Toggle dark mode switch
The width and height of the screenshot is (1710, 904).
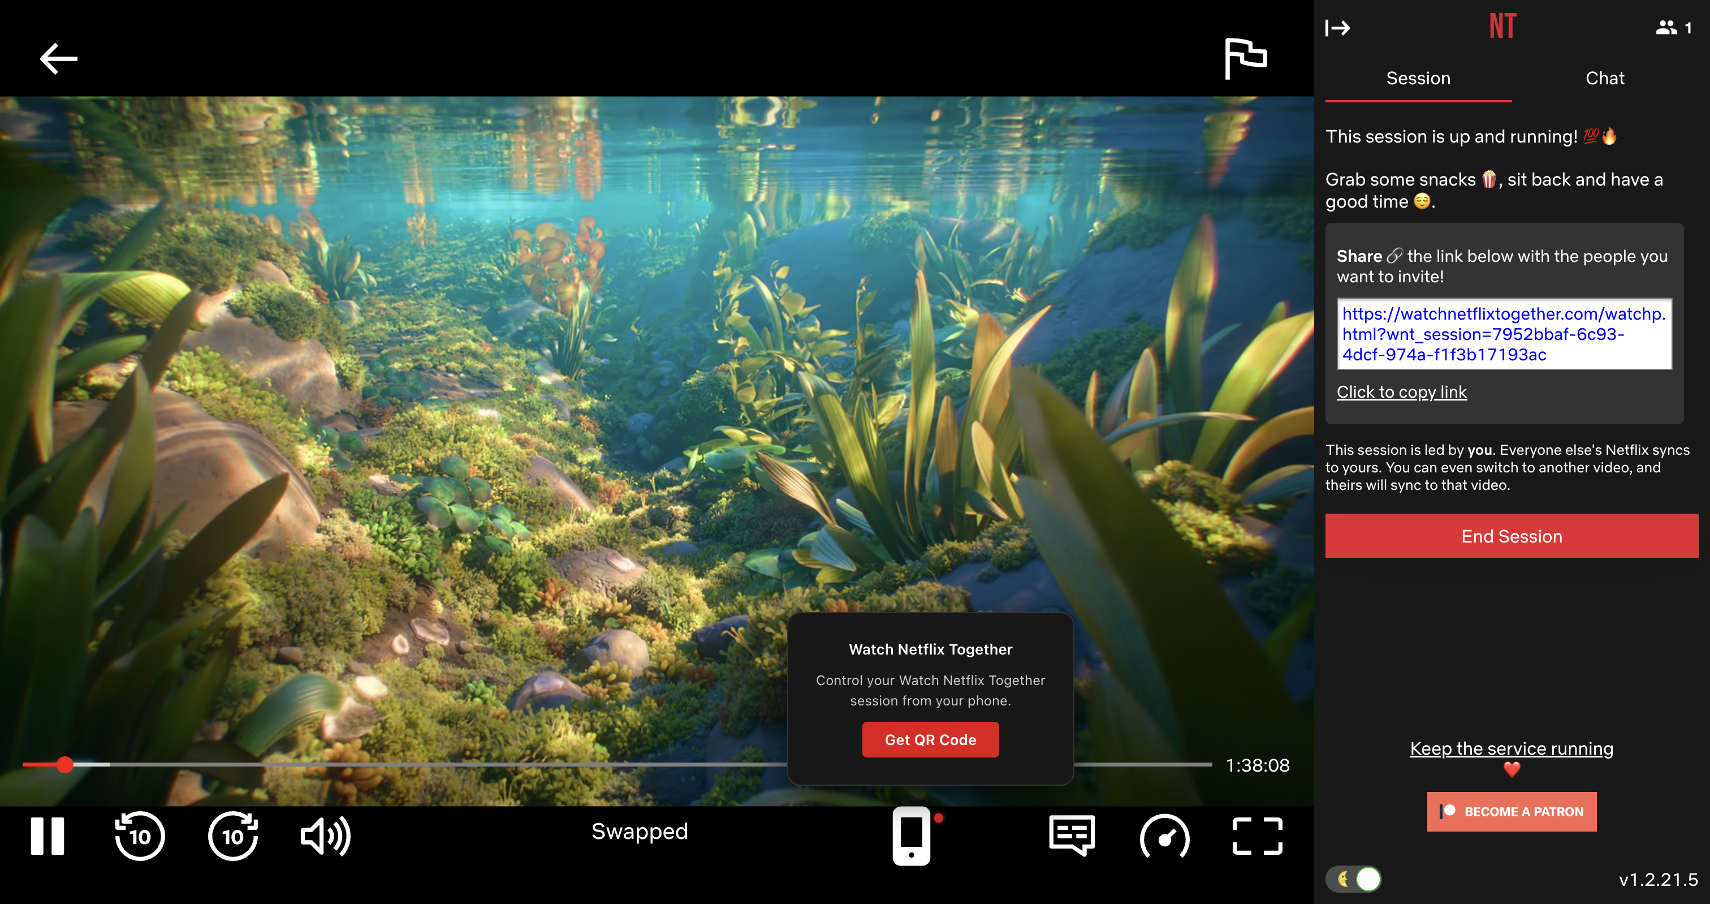coord(1353,879)
